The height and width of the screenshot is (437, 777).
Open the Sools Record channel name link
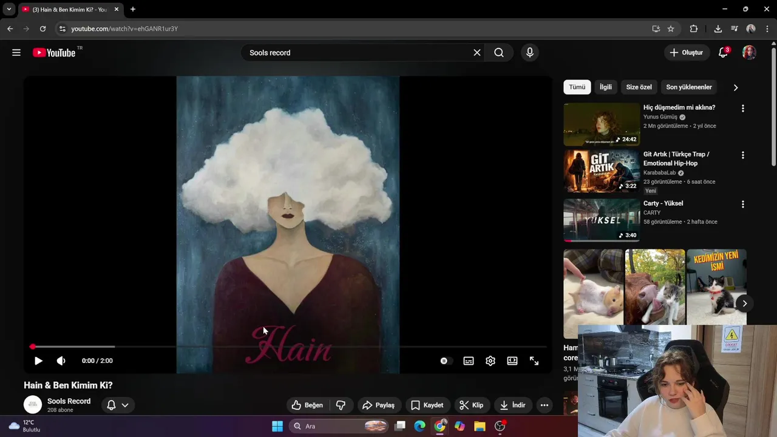(69, 401)
